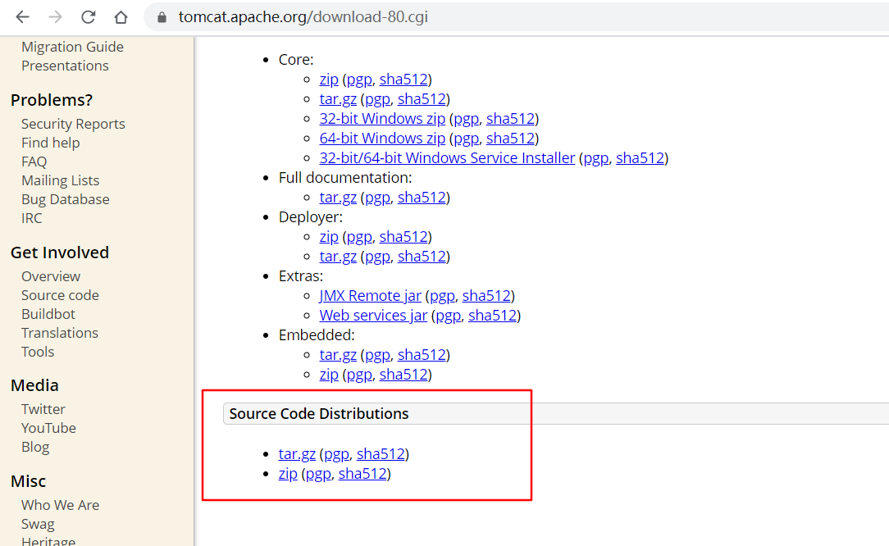The width and height of the screenshot is (889, 546).
Task: Go to the Blog page
Action: click(35, 448)
